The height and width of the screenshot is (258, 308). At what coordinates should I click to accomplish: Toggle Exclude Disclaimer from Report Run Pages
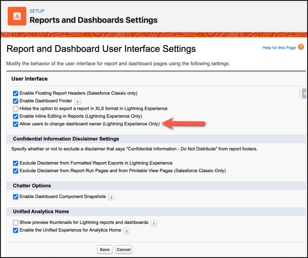pyautogui.click(x=16, y=171)
